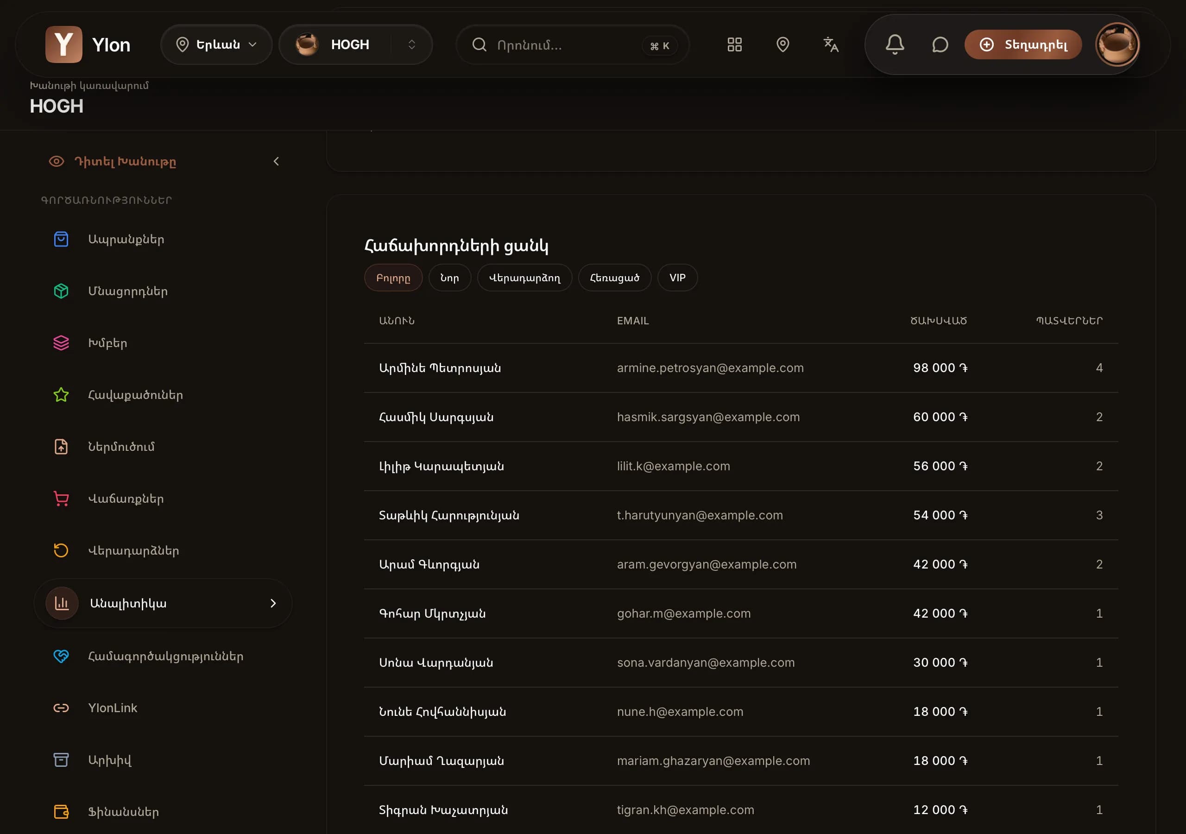Open Վաճառքներ in the sidebar
1186x834 pixels.
[x=163, y=499]
